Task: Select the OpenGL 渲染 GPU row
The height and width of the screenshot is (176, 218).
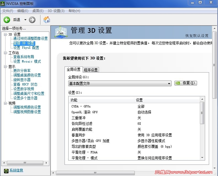Action: point(134,112)
